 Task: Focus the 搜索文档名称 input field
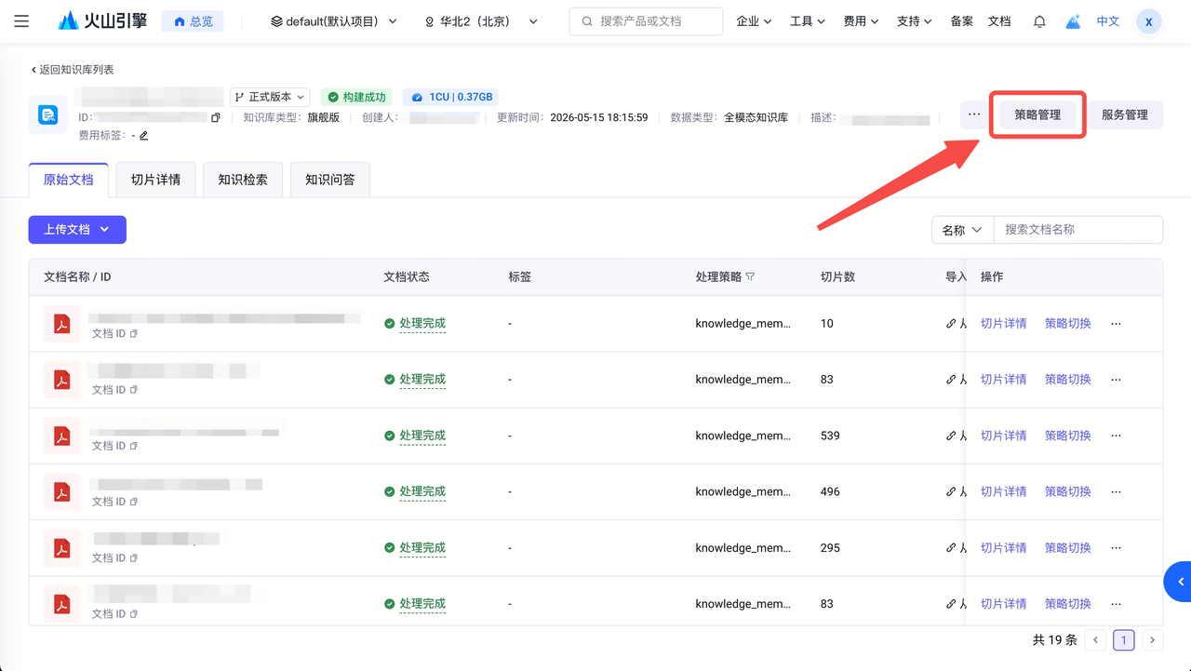[1077, 230]
